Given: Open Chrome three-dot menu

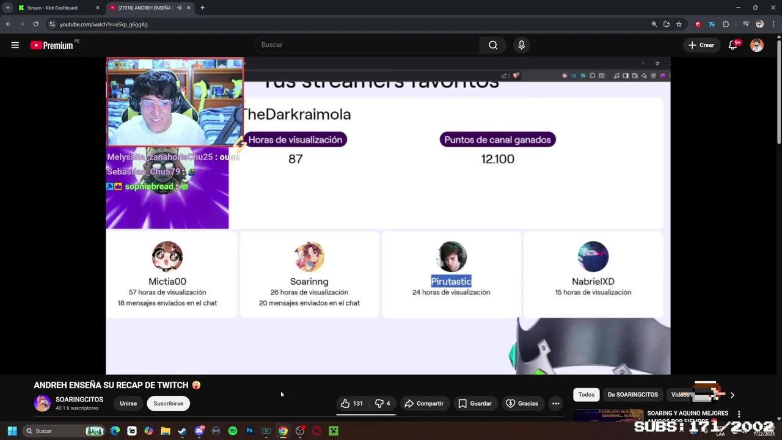Looking at the screenshot, I should pyautogui.click(x=772, y=24).
